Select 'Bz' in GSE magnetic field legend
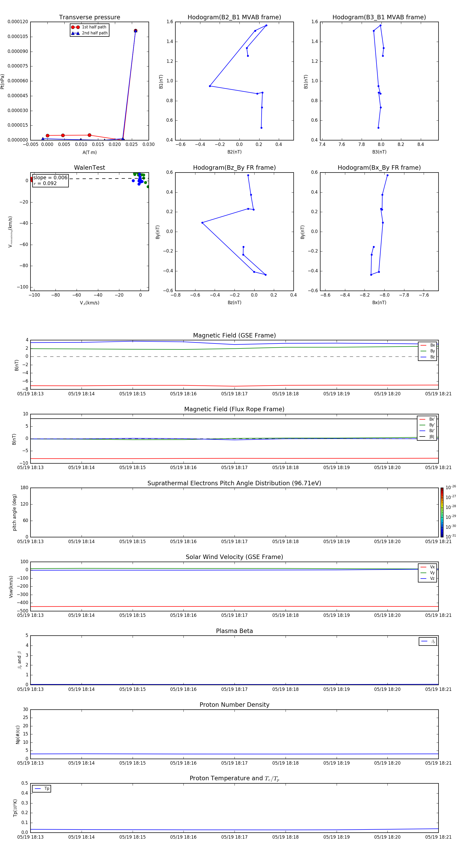This screenshot has height=860, width=469. (428, 357)
